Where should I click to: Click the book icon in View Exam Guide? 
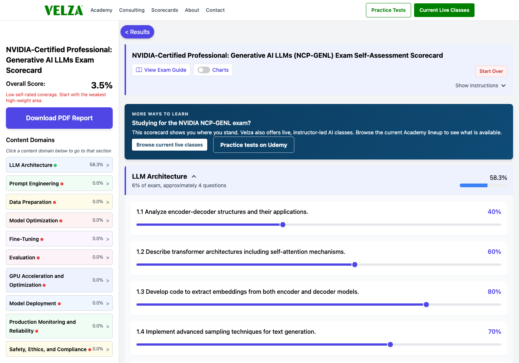pyautogui.click(x=139, y=70)
